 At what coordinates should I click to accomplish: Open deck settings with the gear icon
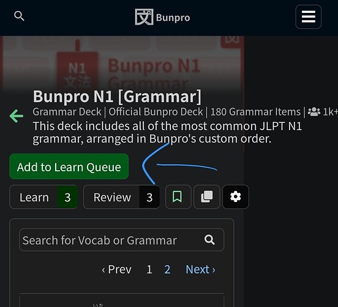click(236, 196)
